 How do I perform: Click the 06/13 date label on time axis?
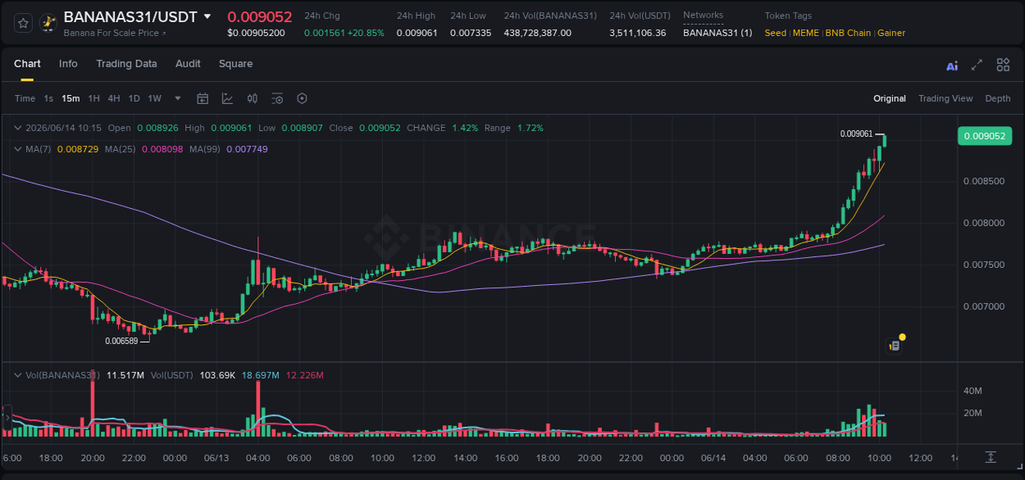pos(217,457)
